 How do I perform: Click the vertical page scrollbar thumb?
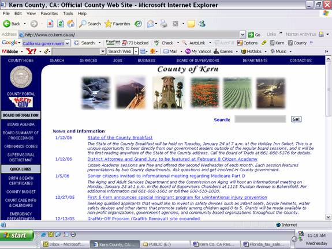pos(328,89)
